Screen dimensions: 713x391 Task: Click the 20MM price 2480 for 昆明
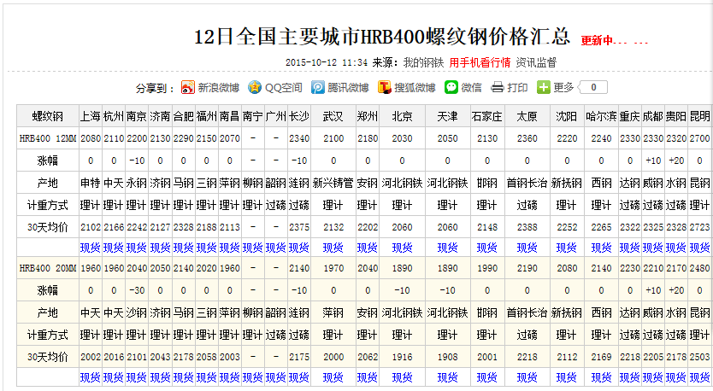[699, 268]
